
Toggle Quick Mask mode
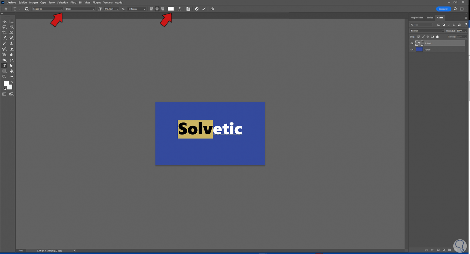pos(4,94)
